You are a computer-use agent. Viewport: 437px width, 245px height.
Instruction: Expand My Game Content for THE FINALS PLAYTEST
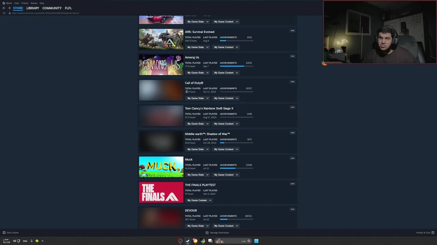point(199,200)
